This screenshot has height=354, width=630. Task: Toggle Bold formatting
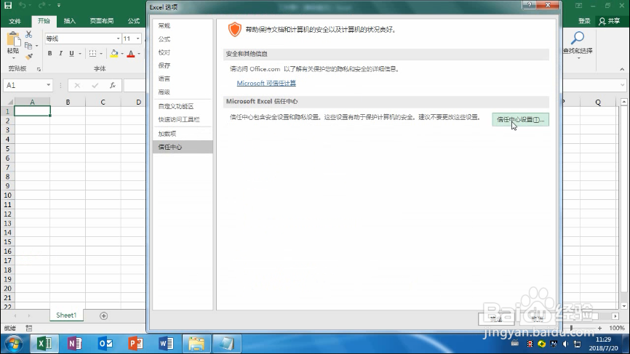coord(49,53)
